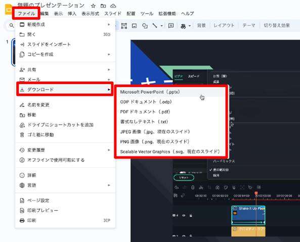Click the cloud save status icon
This screenshot has width=300, height=242.
113,6
